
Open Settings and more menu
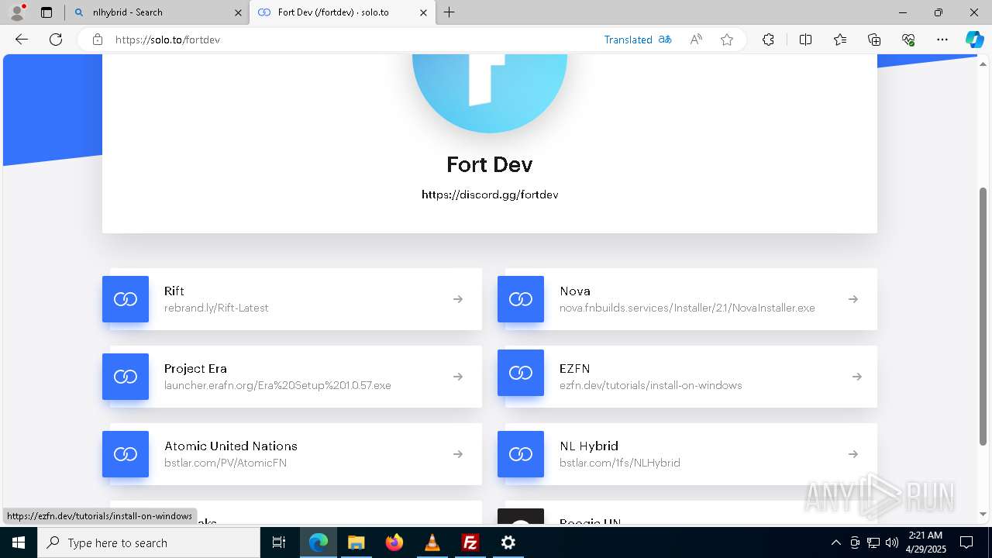click(x=942, y=40)
